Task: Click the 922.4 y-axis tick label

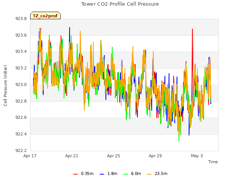Action: click(21, 134)
